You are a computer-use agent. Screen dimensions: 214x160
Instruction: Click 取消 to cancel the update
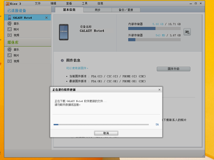[x=106, y=133]
